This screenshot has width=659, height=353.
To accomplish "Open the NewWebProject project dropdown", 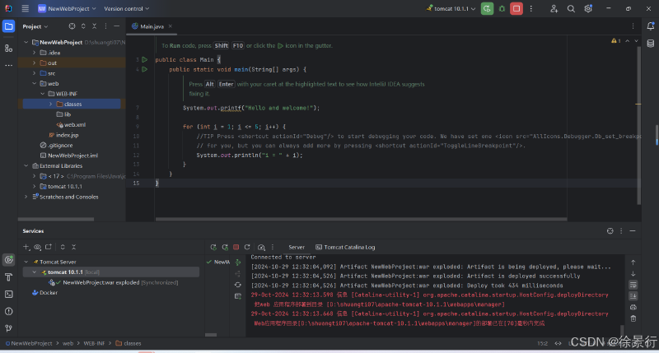I will [68, 8].
